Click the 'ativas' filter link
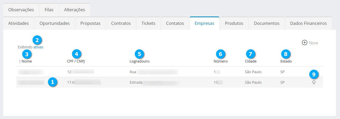The width and height of the screenshot is (340, 119). click(x=38, y=47)
